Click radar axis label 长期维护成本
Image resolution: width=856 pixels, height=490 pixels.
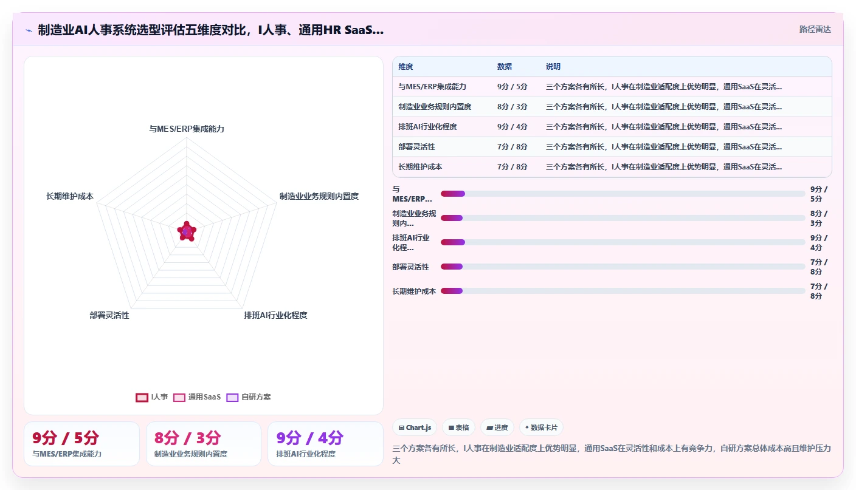[x=70, y=196]
